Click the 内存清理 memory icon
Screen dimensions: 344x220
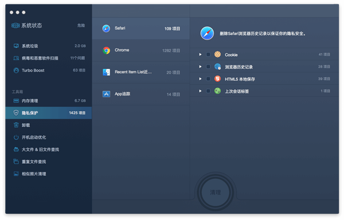click(16, 101)
